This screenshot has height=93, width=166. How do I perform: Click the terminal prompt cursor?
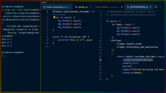(x=5, y=56)
